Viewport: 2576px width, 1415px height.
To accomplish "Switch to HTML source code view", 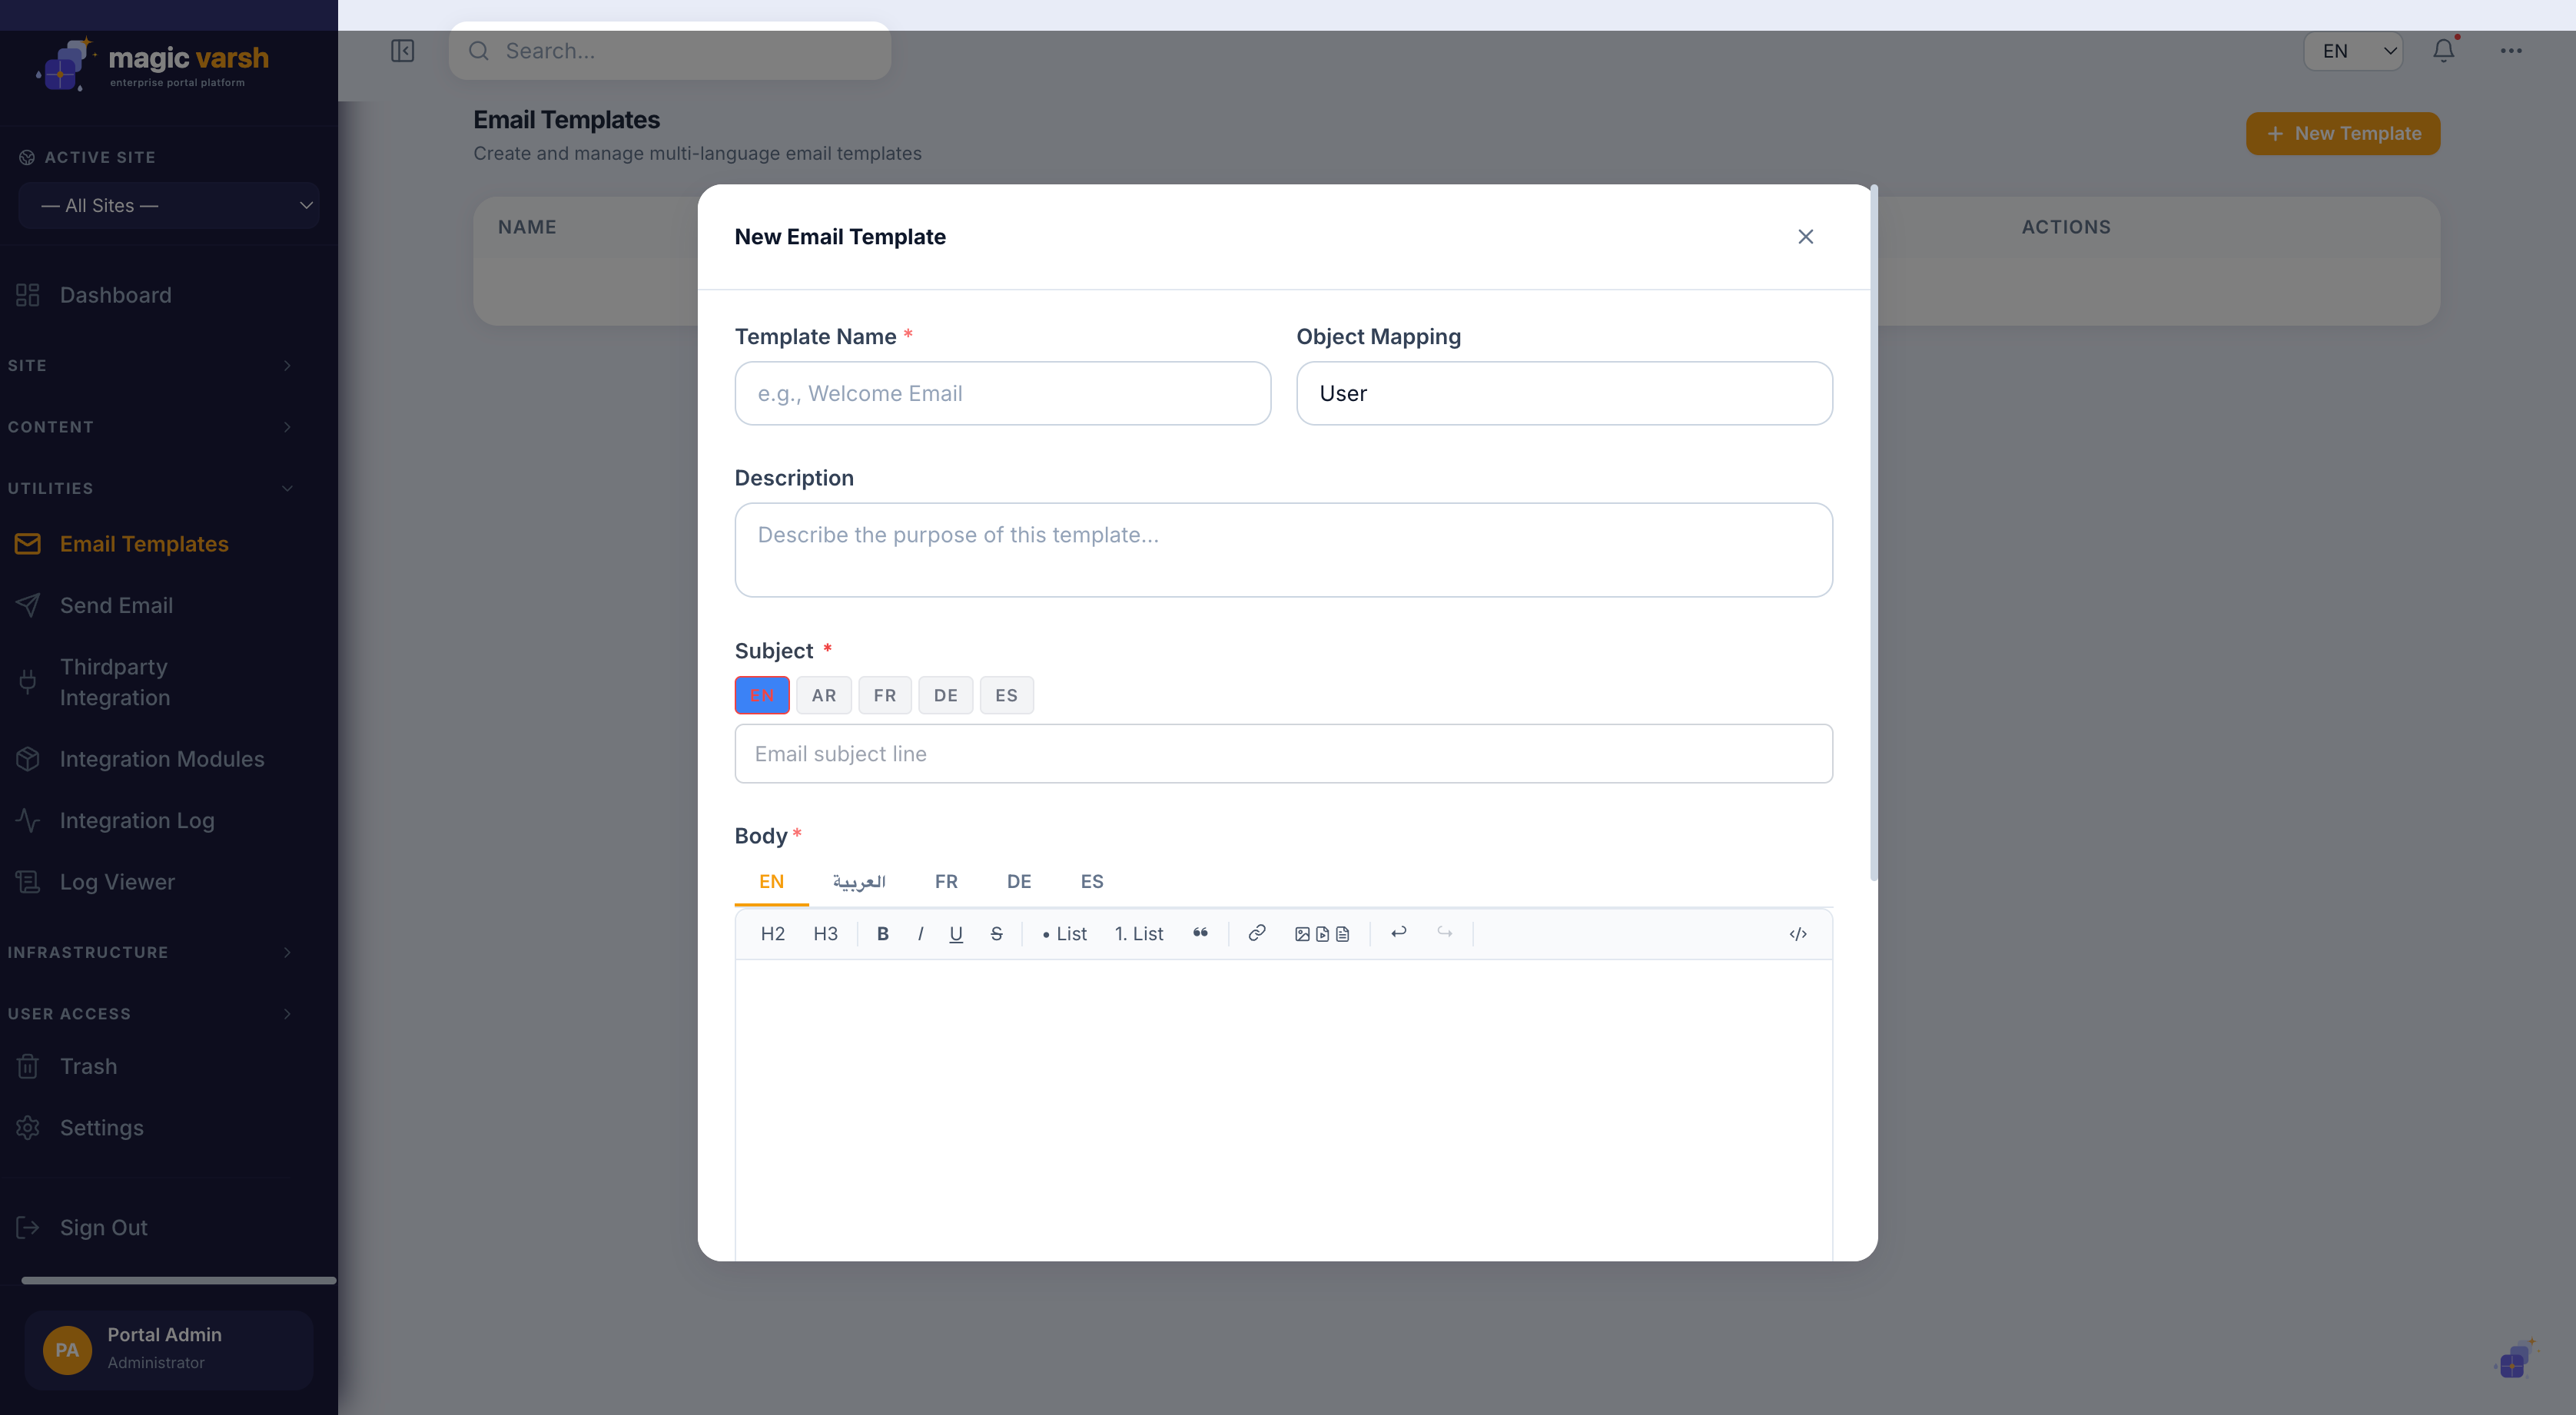I will 1798,933.
